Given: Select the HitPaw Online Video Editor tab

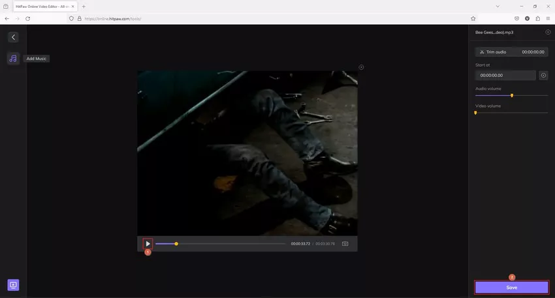Looking at the screenshot, I should [x=45, y=7].
